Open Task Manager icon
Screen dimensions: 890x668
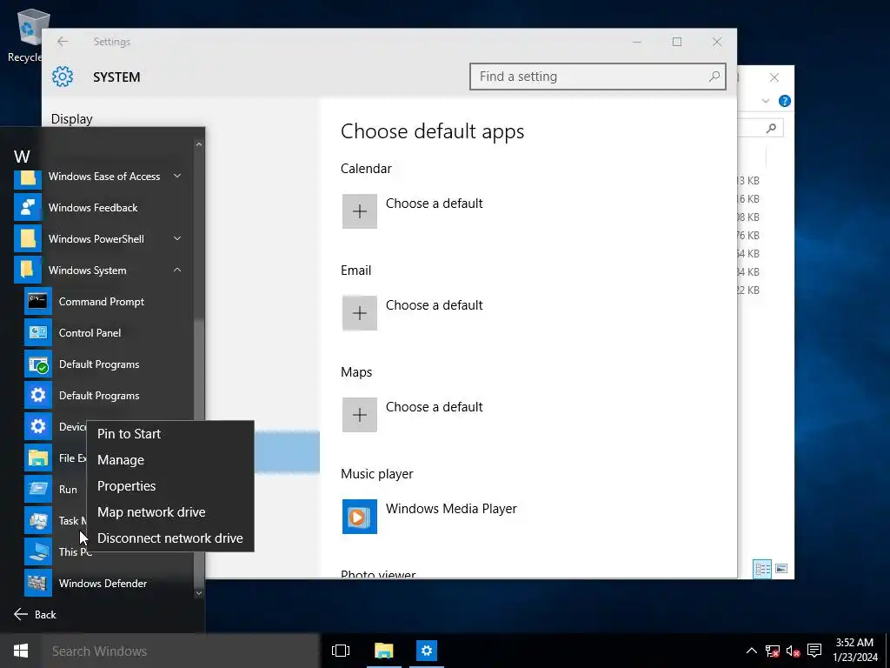click(x=38, y=520)
